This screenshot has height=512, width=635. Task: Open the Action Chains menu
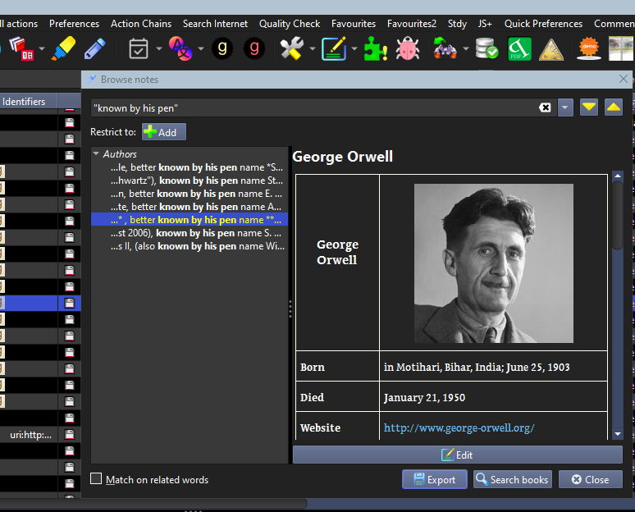(141, 24)
